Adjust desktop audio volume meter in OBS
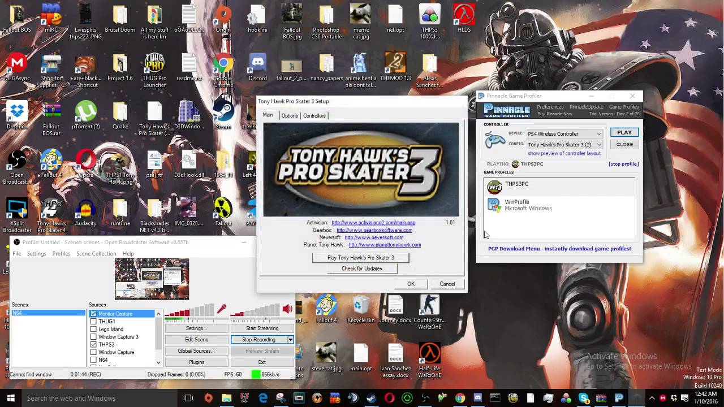 point(255,311)
